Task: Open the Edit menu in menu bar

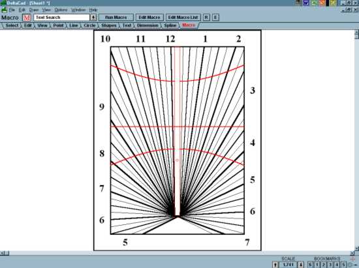Action: click(22, 10)
